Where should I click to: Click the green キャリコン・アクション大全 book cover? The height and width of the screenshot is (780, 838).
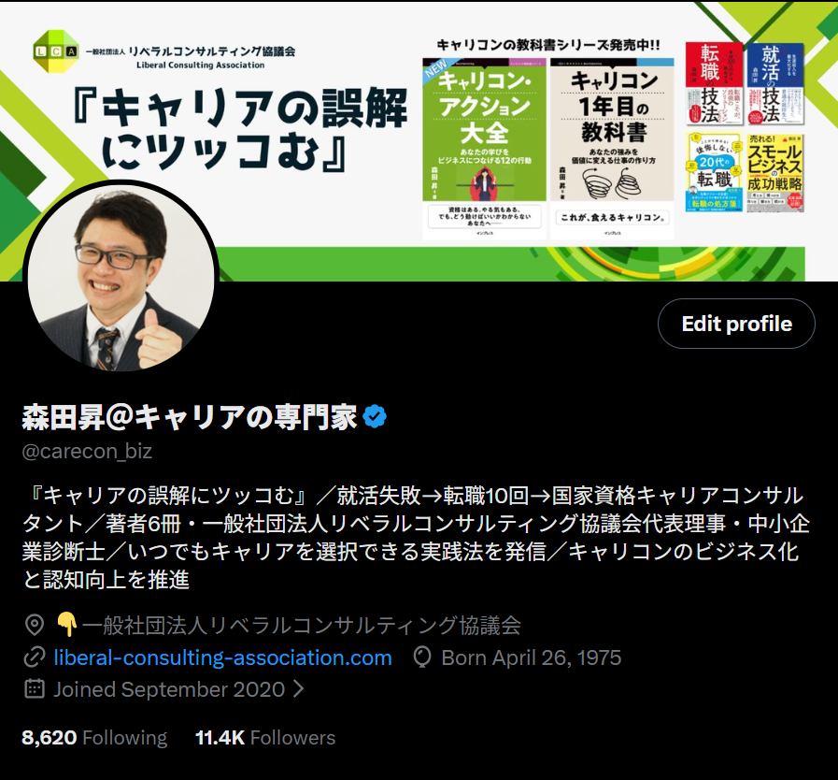click(484, 148)
